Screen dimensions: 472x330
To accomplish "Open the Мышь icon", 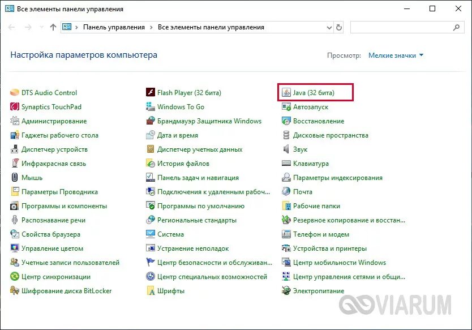I will [x=15, y=177].
